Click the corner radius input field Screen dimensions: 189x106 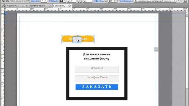click(89, 1)
